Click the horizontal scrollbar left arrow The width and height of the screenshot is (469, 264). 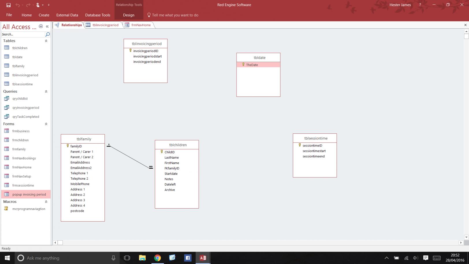tap(55, 243)
